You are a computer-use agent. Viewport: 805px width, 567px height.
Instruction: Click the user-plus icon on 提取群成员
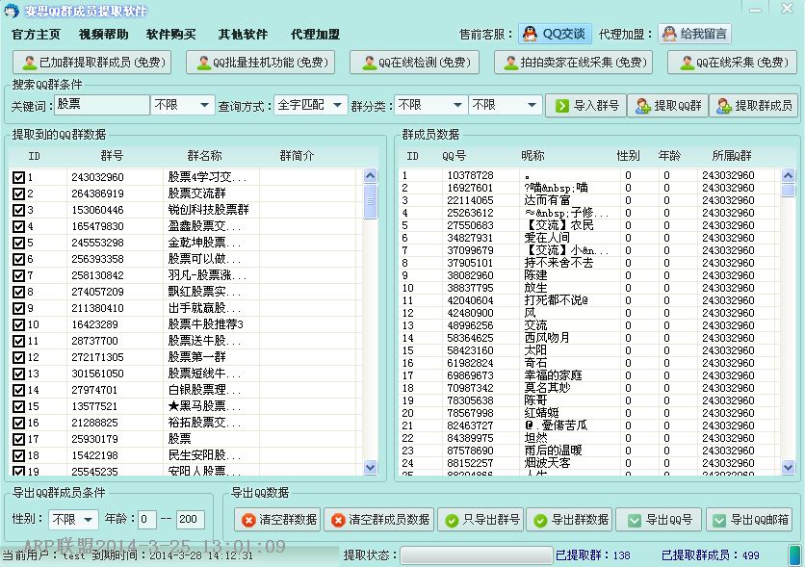(x=724, y=106)
